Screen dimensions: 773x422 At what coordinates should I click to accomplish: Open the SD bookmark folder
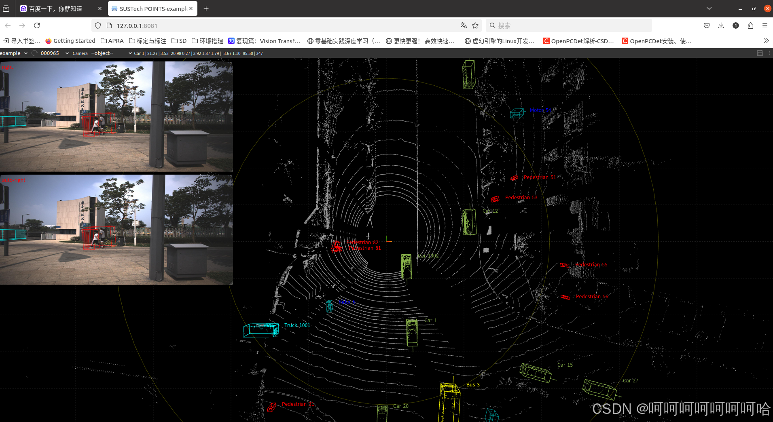coord(179,41)
